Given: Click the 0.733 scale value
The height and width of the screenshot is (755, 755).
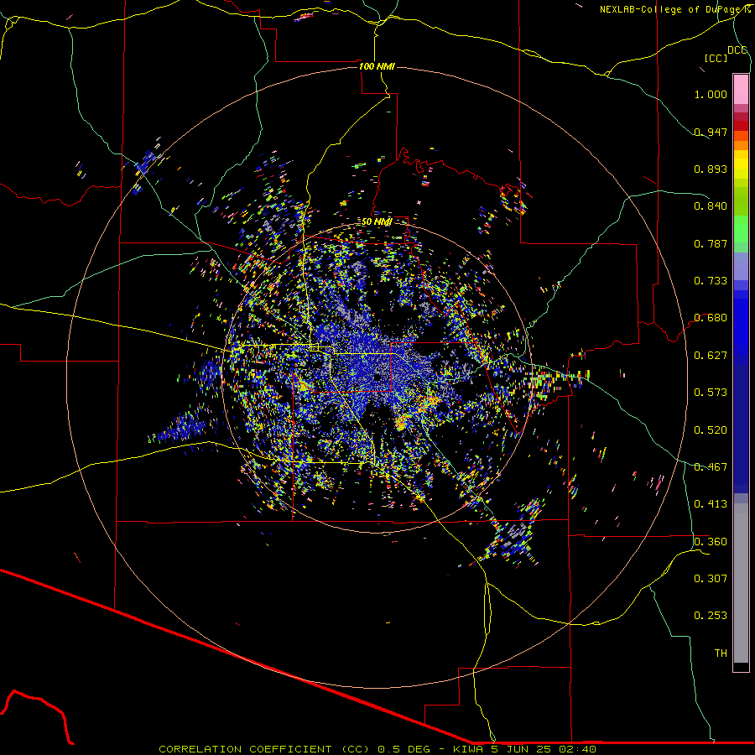Looking at the screenshot, I should click(711, 281).
